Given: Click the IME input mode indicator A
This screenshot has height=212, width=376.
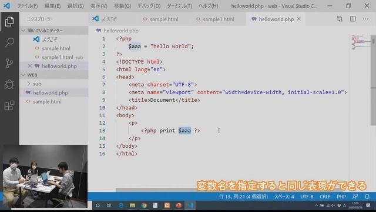Looking at the screenshot, I should (345, 206).
